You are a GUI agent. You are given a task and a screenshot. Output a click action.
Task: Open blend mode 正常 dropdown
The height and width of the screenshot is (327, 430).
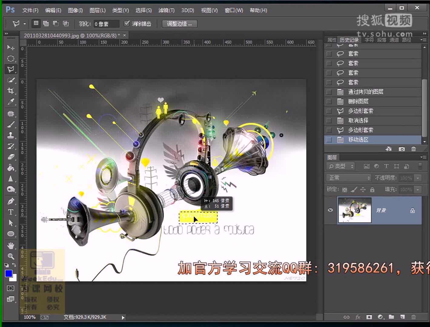coord(349,178)
